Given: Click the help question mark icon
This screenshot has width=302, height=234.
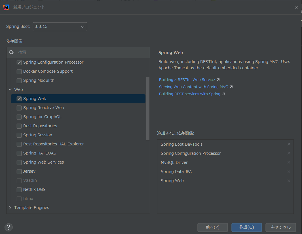Looking at the screenshot, I should point(9,227).
